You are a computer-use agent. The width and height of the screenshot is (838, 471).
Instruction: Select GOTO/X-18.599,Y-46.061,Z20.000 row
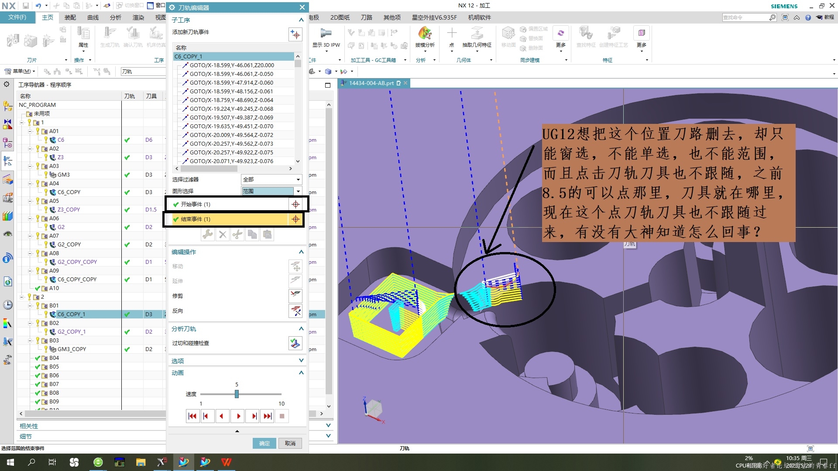232,65
